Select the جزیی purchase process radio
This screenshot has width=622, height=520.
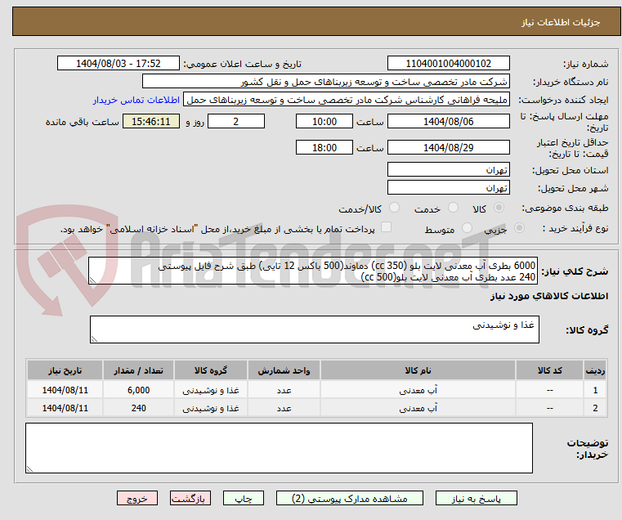[x=519, y=228]
